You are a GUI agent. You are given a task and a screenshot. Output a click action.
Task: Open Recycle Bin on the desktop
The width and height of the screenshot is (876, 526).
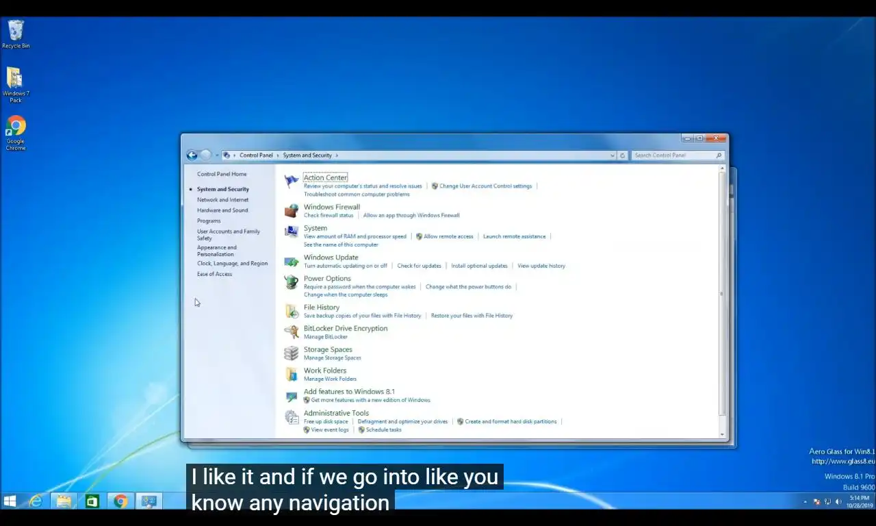(15, 34)
